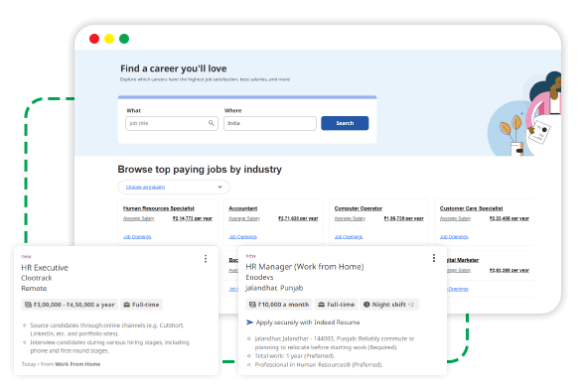Click Average Salary under Customer Care Specialist

[455, 218]
